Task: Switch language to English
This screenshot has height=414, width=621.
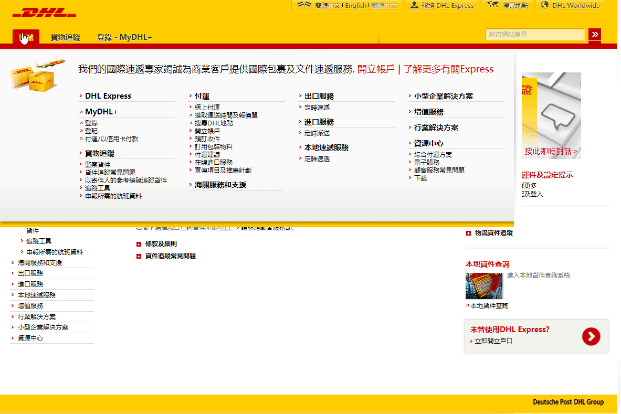Action: (x=356, y=6)
